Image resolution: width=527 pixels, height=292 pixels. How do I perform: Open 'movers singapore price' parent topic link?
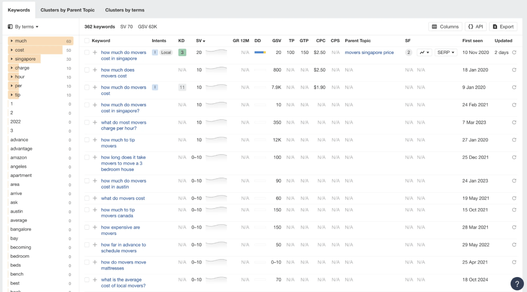(x=369, y=52)
